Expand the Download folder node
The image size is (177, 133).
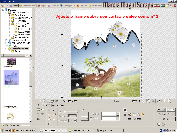point(9,15)
